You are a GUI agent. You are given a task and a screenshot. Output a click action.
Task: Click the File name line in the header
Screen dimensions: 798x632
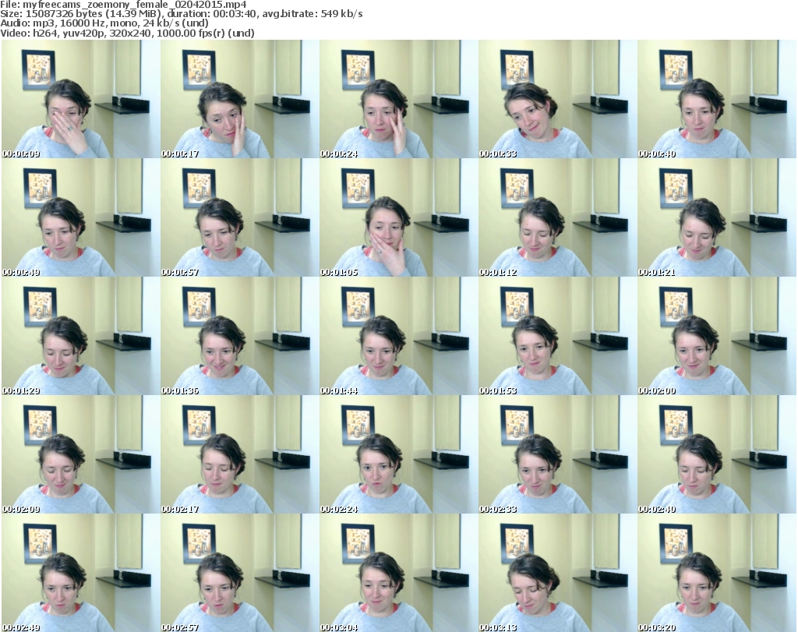coord(123,5)
